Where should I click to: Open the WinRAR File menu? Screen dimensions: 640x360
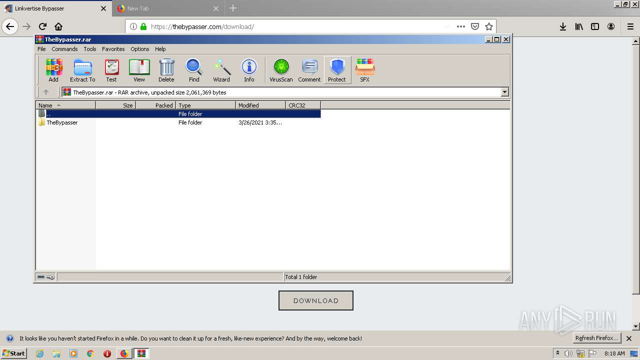41,49
